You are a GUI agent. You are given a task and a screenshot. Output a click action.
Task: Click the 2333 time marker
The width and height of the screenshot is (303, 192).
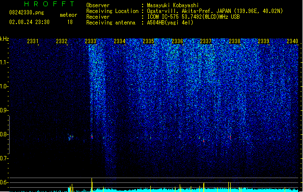91,41
